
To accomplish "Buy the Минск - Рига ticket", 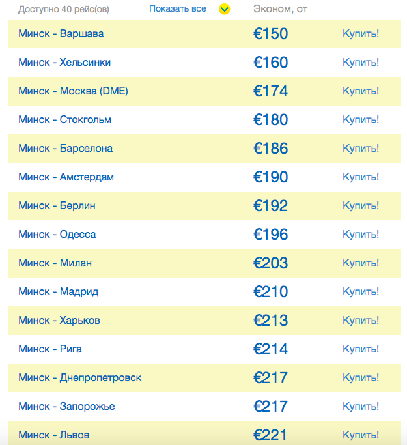I will tap(361, 349).
